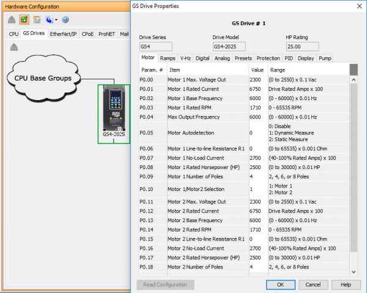Click the Cancel button

click(313, 284)
